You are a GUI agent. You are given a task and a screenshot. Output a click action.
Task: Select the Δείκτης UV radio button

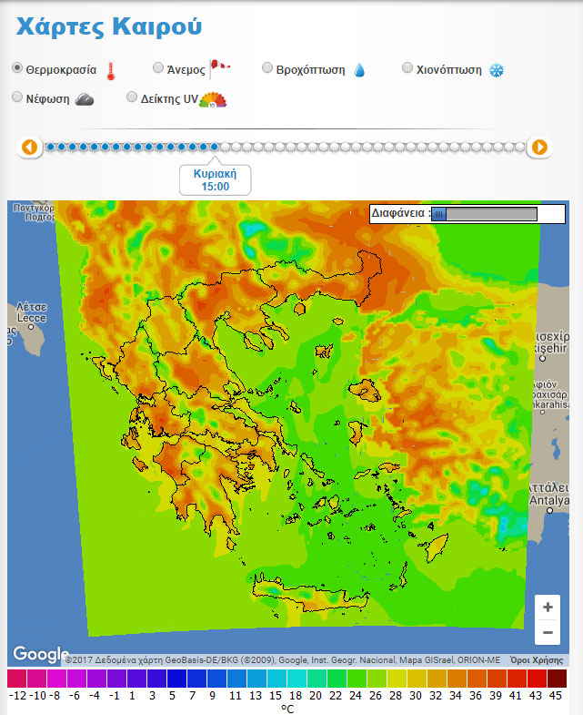pos(132,97)
